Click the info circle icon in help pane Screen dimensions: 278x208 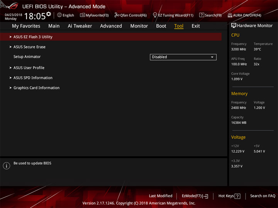(x=7, y=166)
